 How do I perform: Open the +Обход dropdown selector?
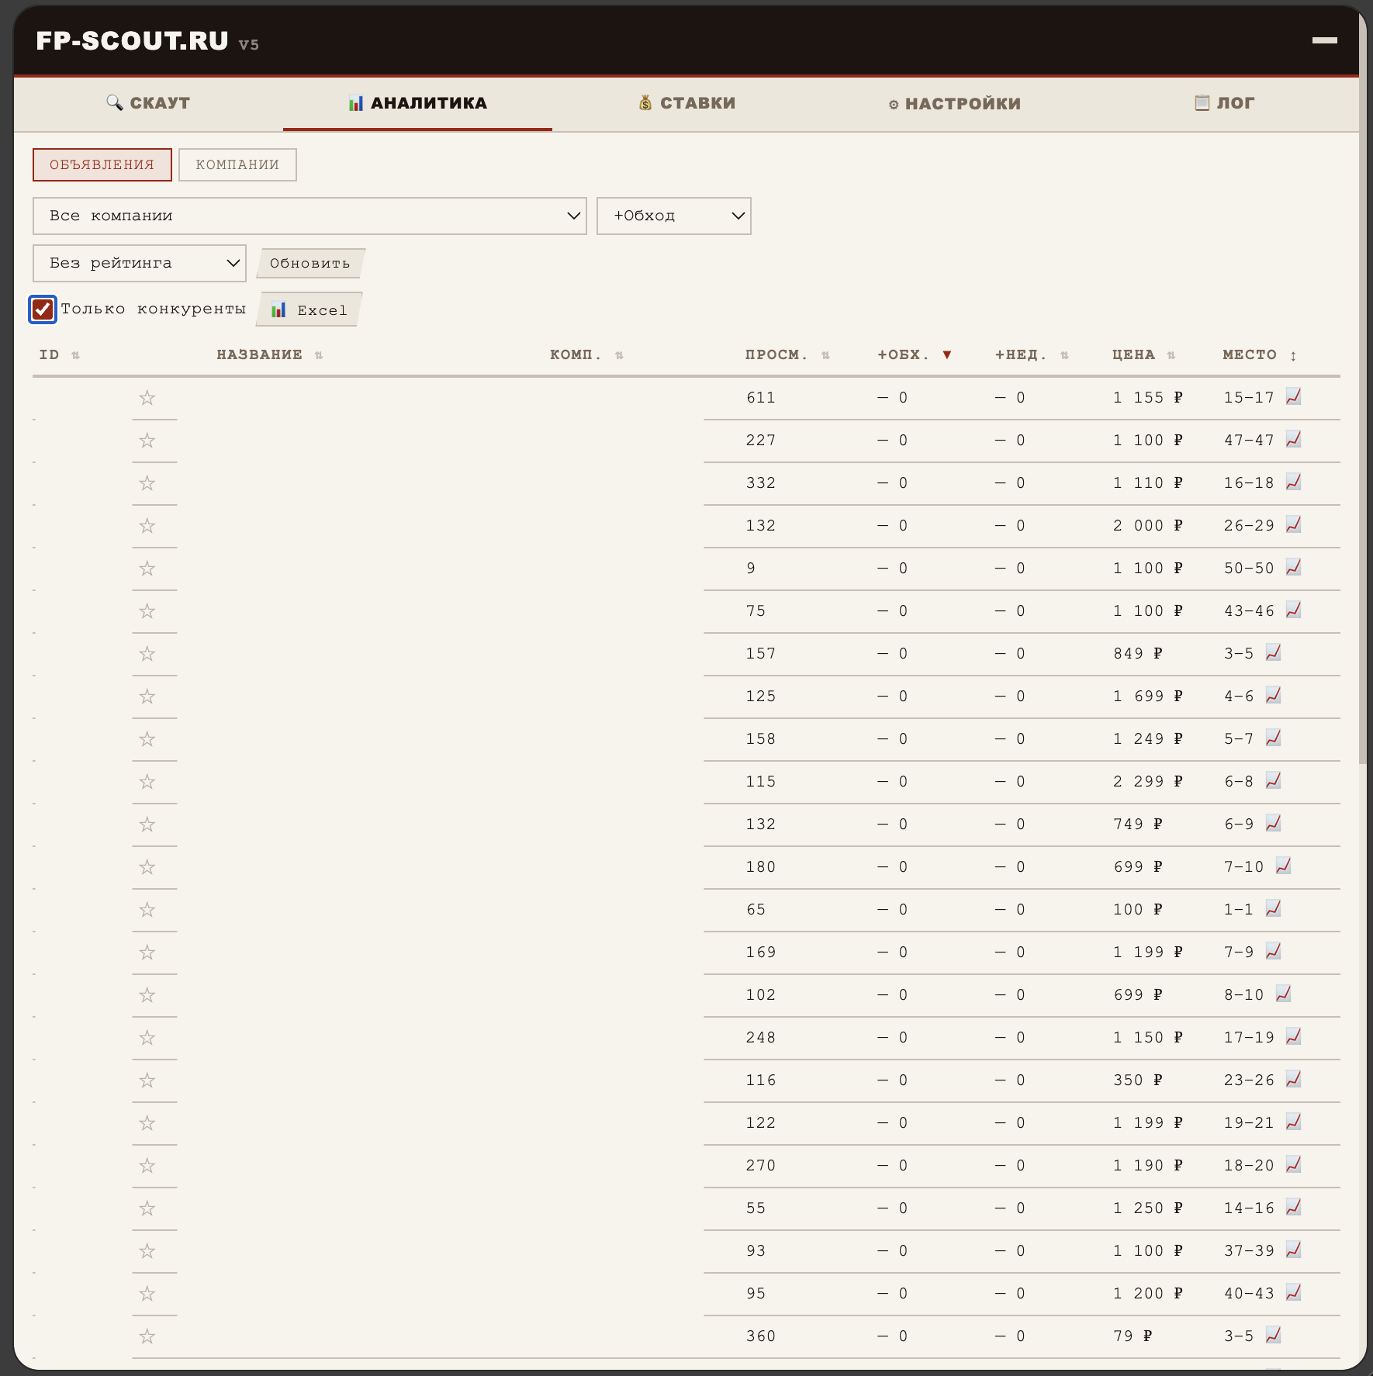[673, 216]
